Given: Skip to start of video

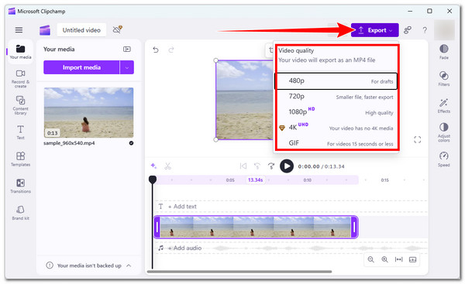Looking at the screenshot, I should point(243,166).
